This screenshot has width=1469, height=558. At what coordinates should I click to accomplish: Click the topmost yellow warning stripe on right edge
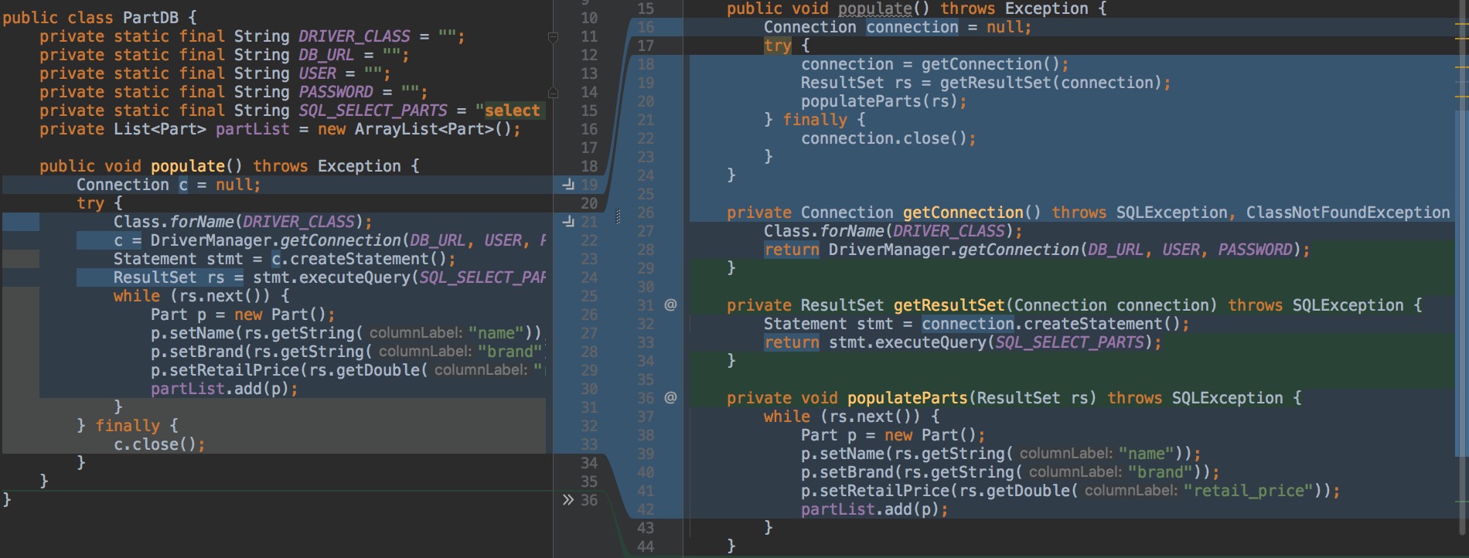pyautogui.click(x=1460, y=25)
